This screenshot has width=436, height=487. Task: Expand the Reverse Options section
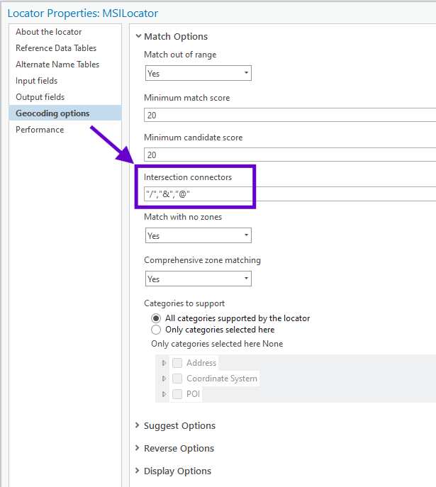click(138, 448)
